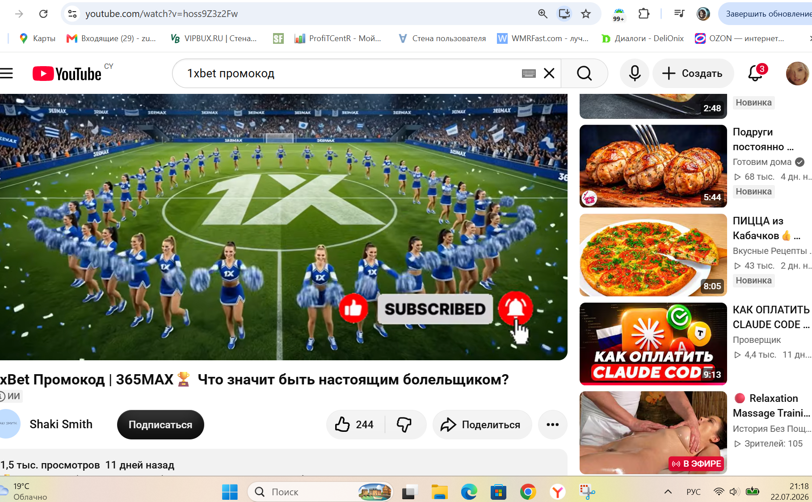
Task: Launch Microsoft Edge from the taskbar
Action: 469,492
